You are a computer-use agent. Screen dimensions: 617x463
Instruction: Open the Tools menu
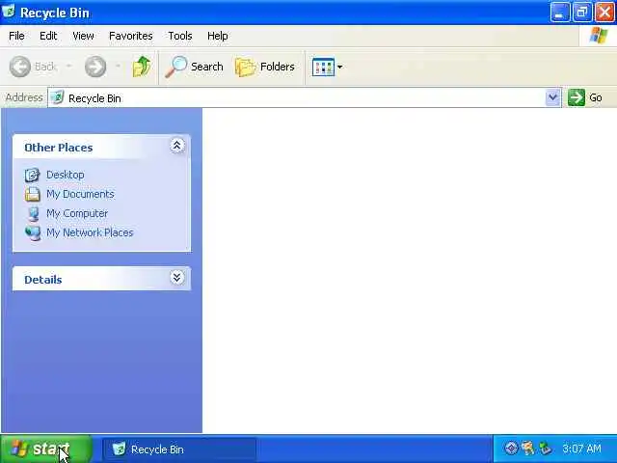coord(180,36)
